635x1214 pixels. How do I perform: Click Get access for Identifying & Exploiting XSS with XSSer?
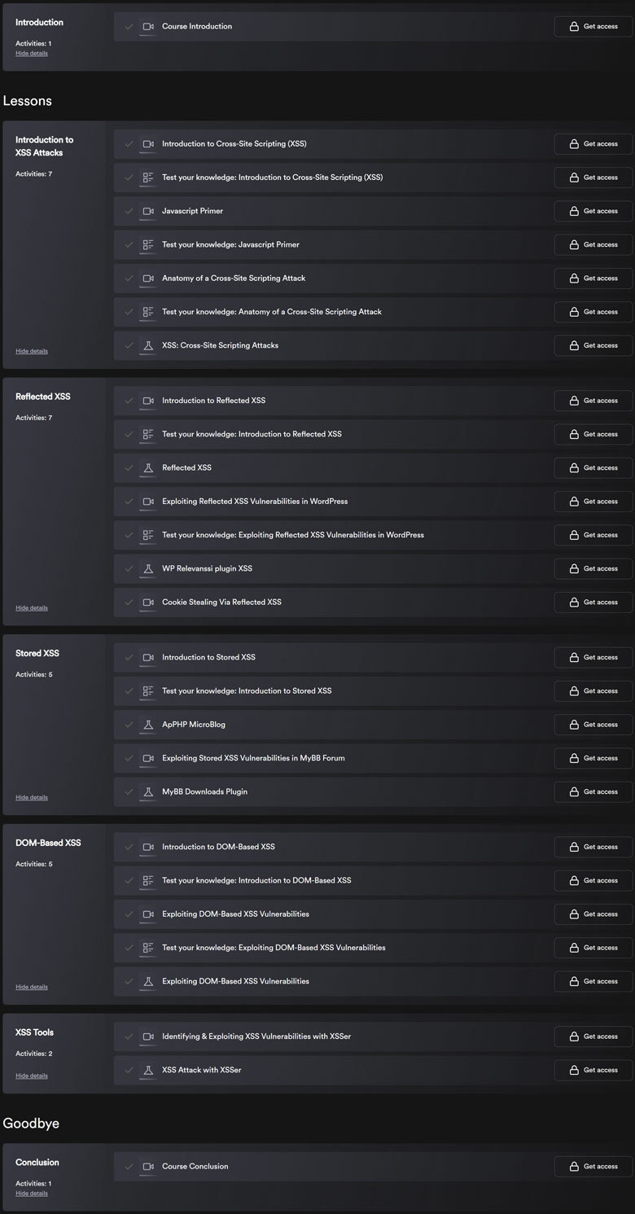click(593, 1037)
